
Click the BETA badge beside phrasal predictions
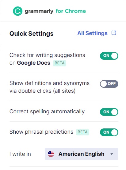(x=82, y=132)
